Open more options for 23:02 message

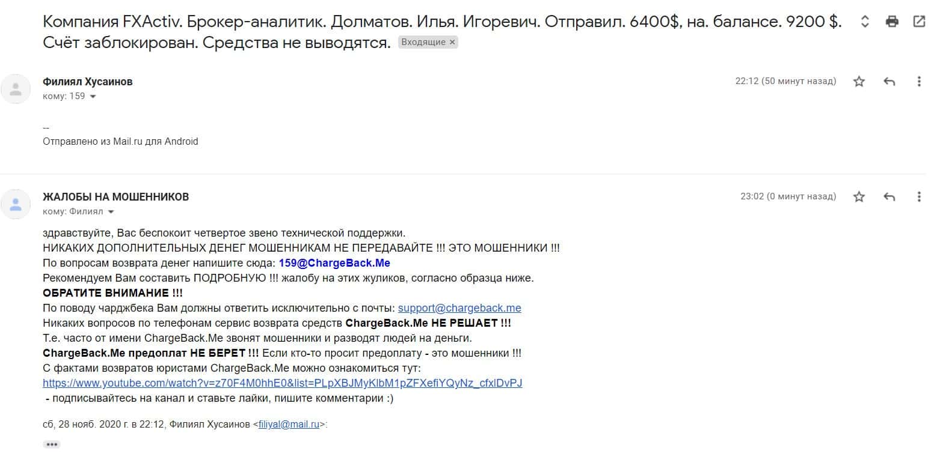coord(918,197)
